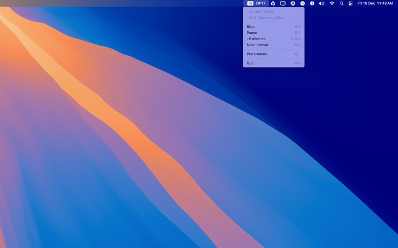The height and width of the screenshot is (248, 398).
Task: Click the 29:17 countdown in menu bar
Action: pos(260,3)
